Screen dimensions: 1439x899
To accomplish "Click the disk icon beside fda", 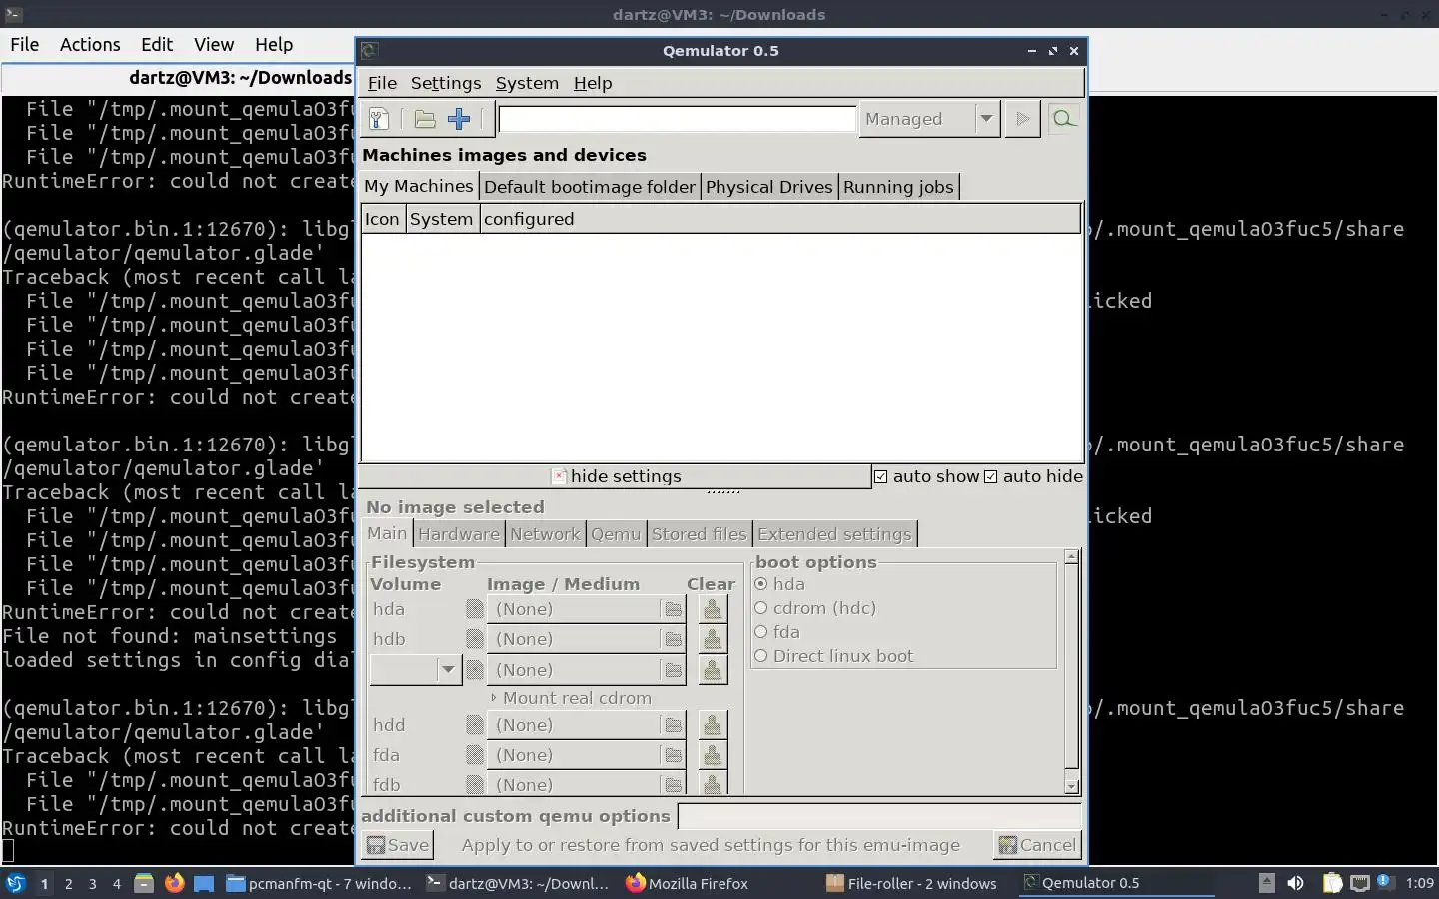I will tap(475, 755).
